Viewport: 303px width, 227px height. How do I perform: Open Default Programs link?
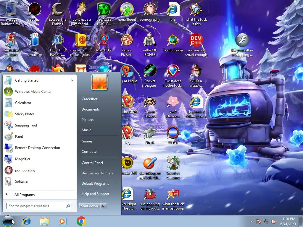pos(95,183)
